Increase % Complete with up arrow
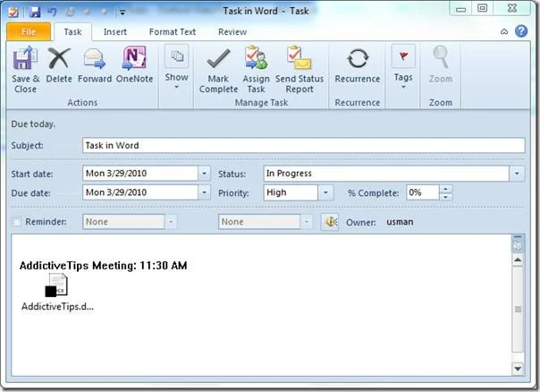This screenshot has height=392, width=540. 445,189
